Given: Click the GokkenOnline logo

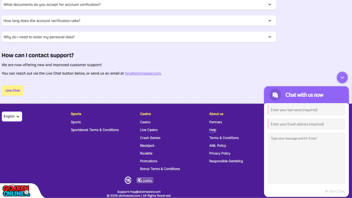Looking at the screenshot, I should 17,191.
